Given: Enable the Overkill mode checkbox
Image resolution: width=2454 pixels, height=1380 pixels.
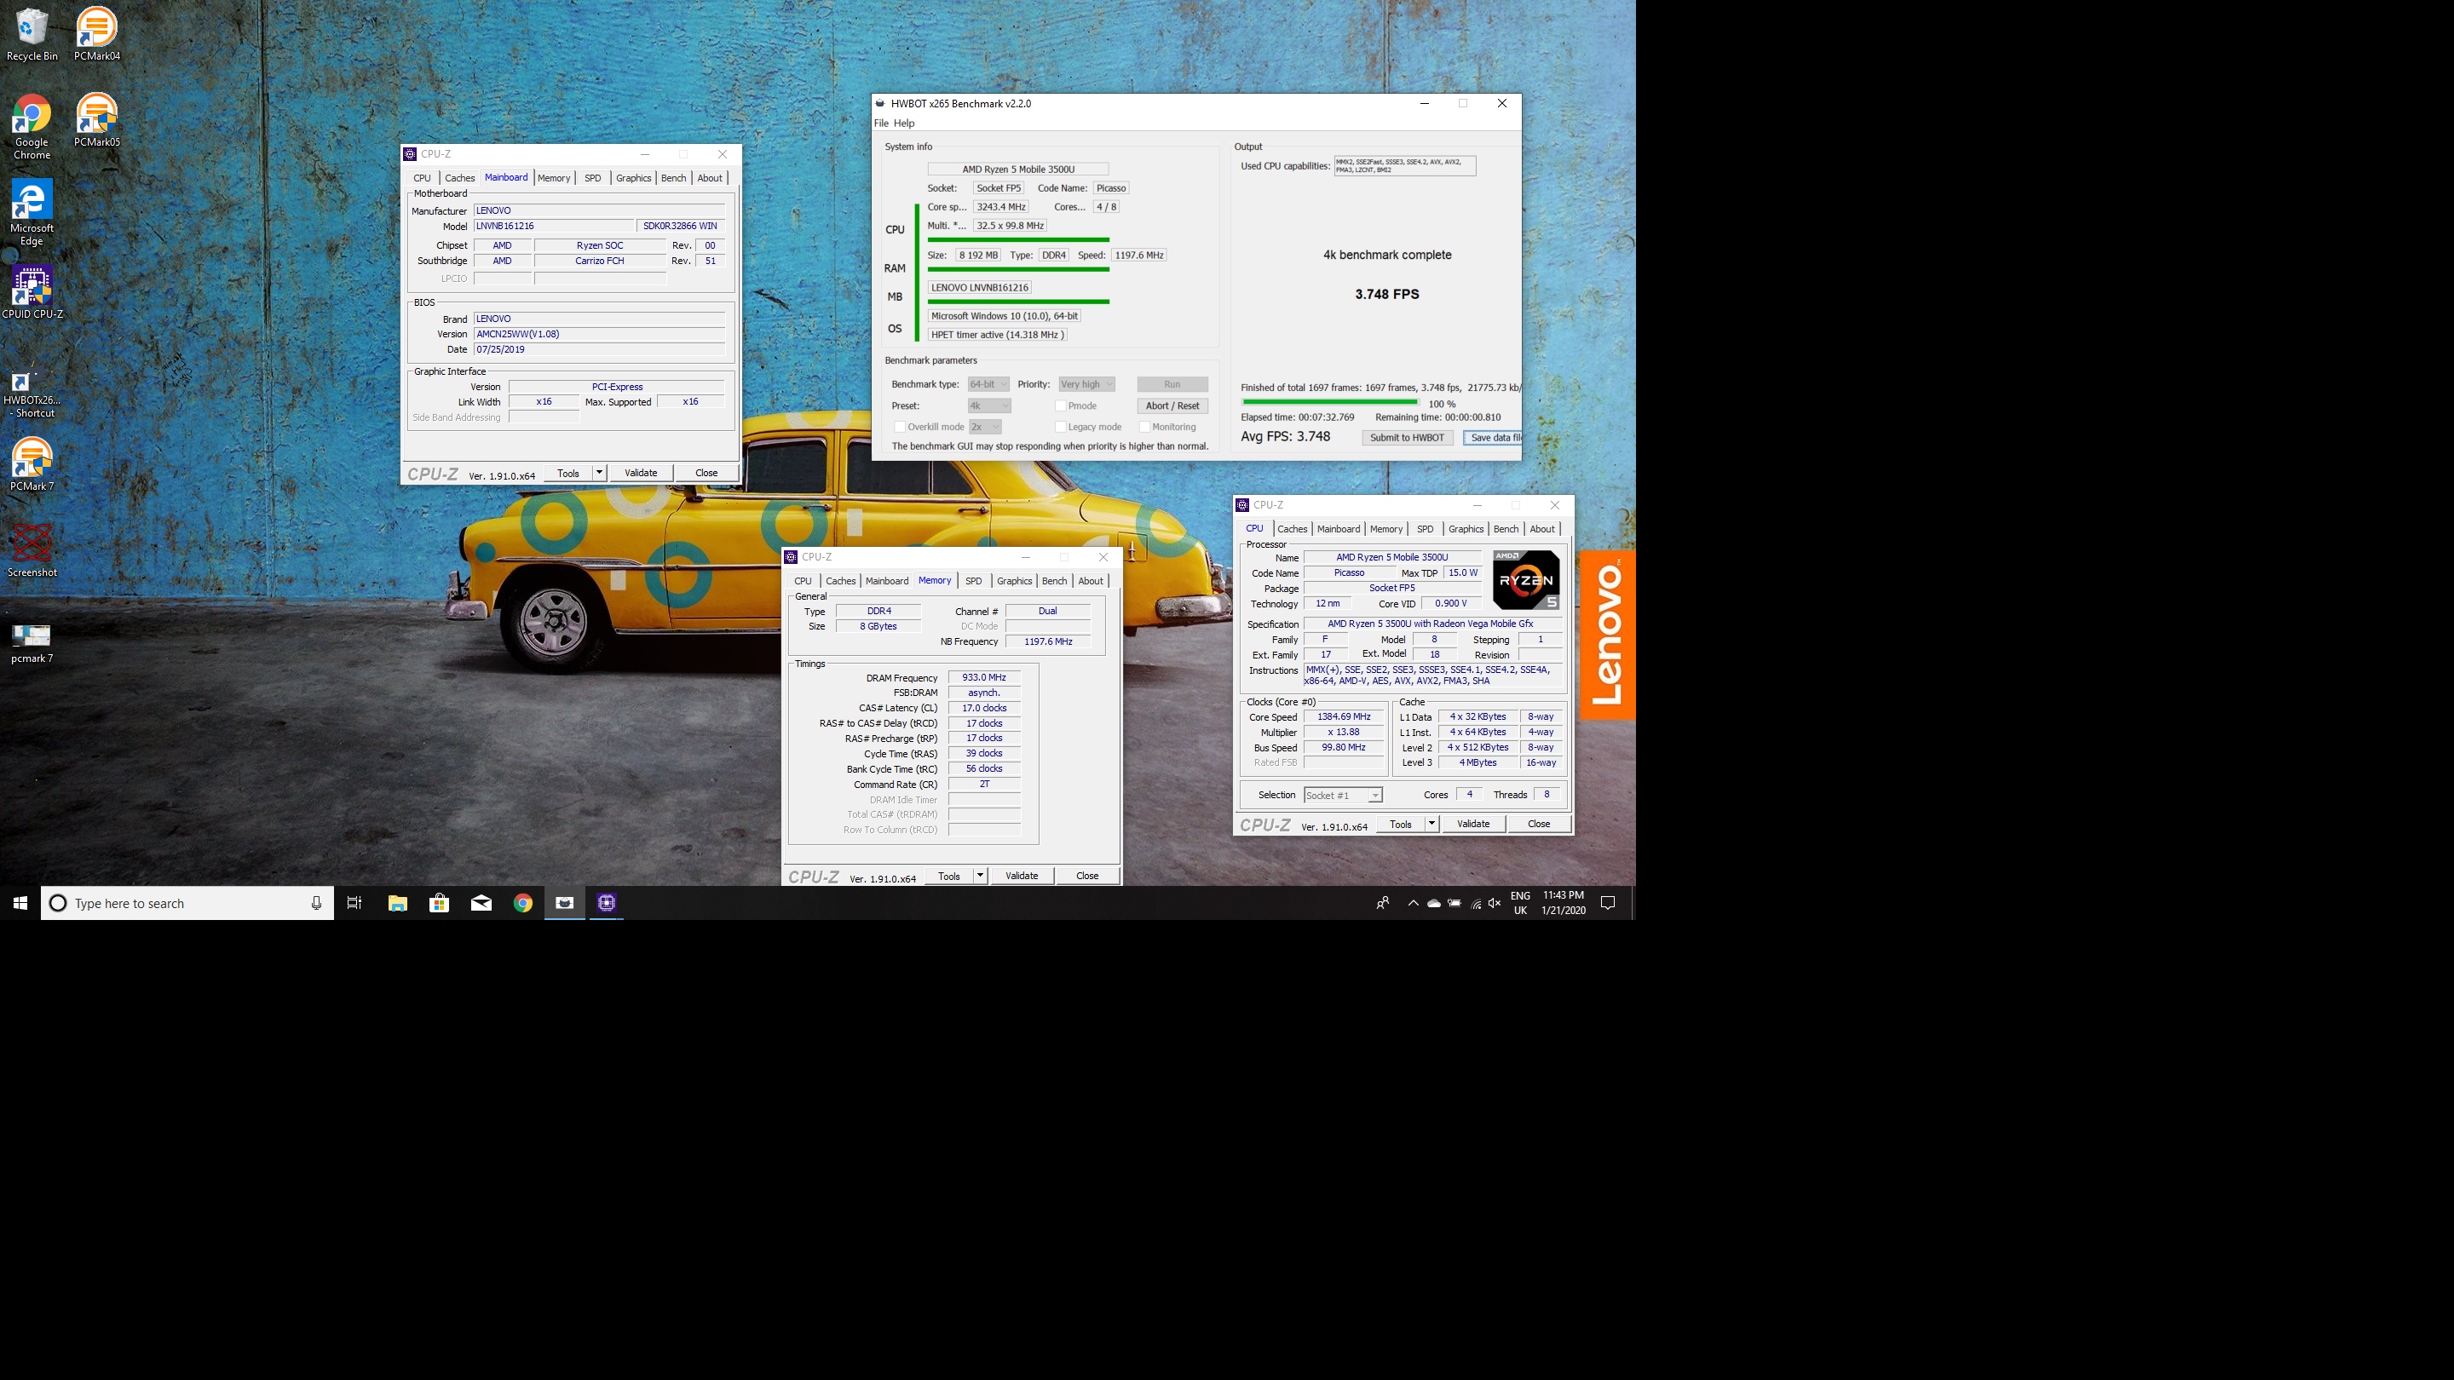Looking at the screenshot, I should tap(899, 427).
